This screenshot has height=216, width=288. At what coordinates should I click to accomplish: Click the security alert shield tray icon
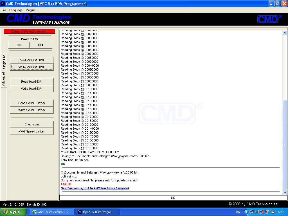click(267, 212)
